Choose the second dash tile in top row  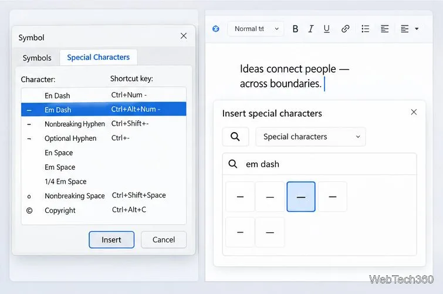tap(270, 197)
